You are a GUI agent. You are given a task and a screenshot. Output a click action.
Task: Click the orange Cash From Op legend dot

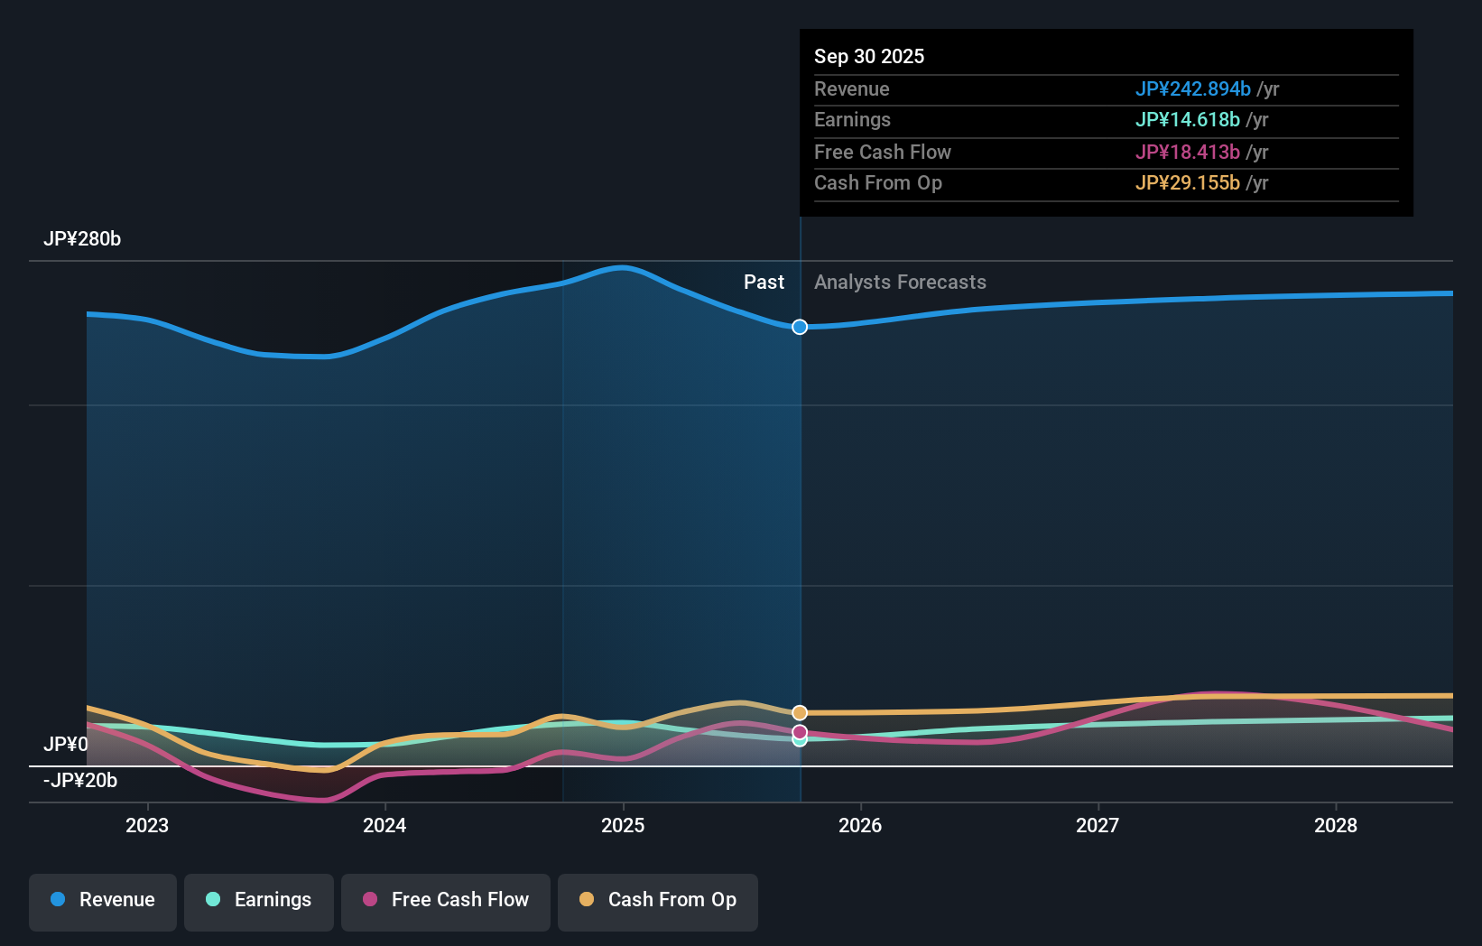[587, 899]
